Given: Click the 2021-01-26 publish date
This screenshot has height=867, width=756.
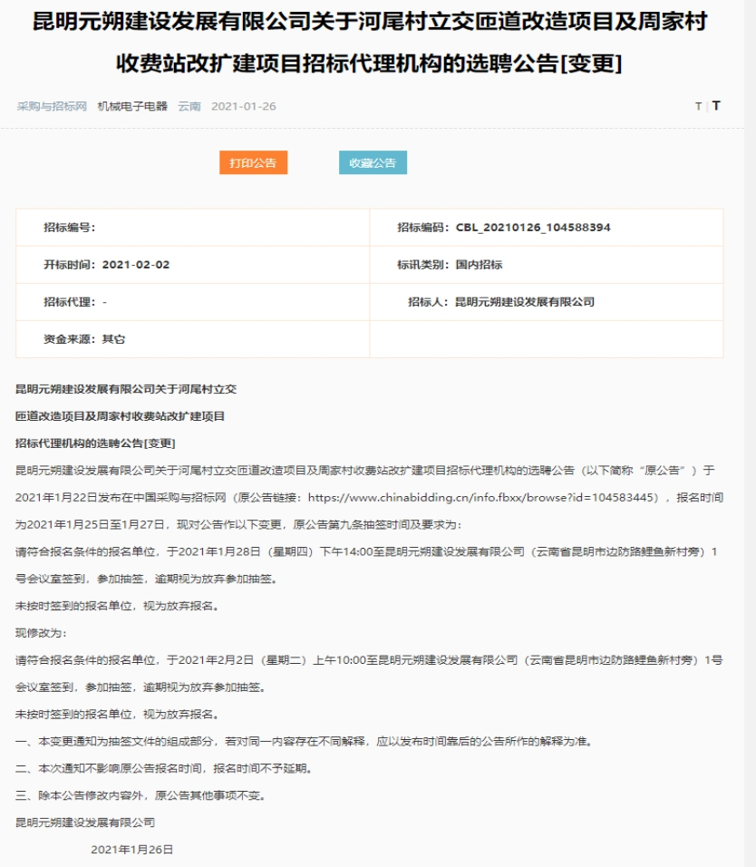Looking at the screenshot, I should 243,106.
